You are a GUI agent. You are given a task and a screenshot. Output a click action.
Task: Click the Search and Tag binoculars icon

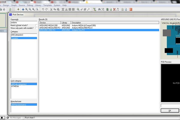pos(99,9)
